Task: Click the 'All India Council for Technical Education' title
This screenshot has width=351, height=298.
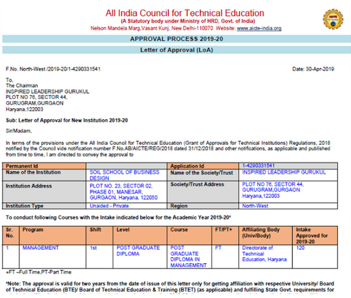Action: [185, 13]
